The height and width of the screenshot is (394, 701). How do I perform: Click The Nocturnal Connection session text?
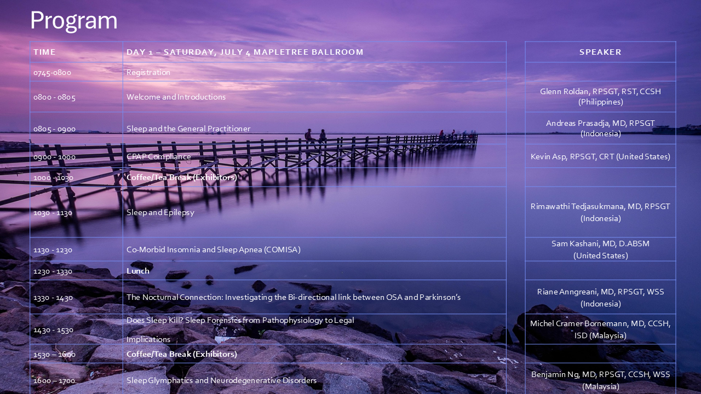pyautogui.click(x=293, y=297)
